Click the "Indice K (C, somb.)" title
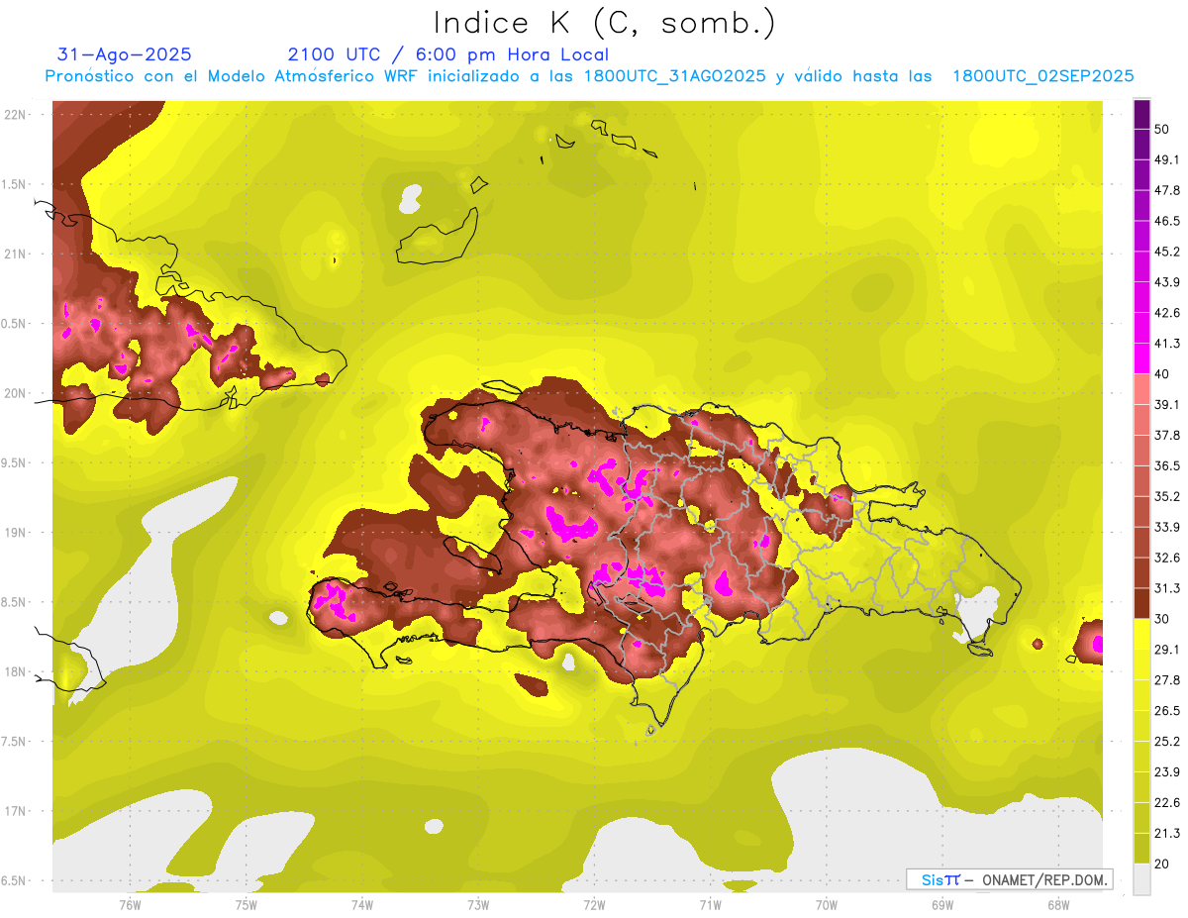 [605, 24]
